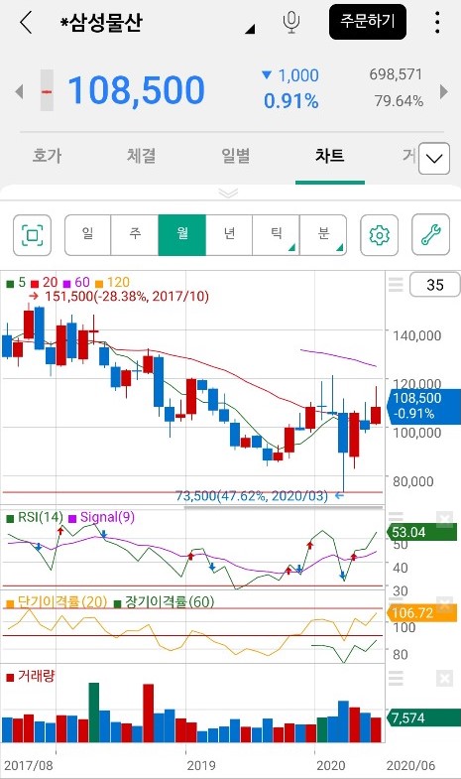
Task: Open the 틱 tick interval dropdown
Action: 276,235
